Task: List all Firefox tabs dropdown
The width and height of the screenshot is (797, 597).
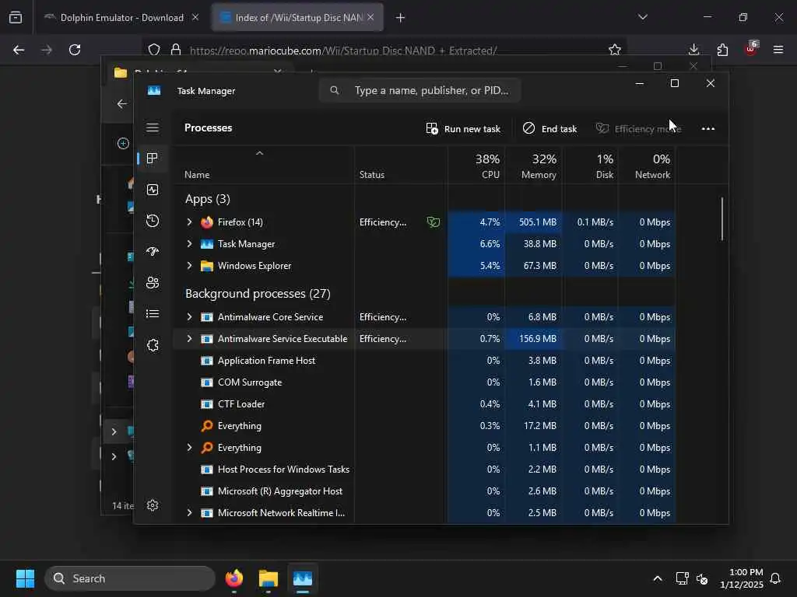Action: click(642, 17)
